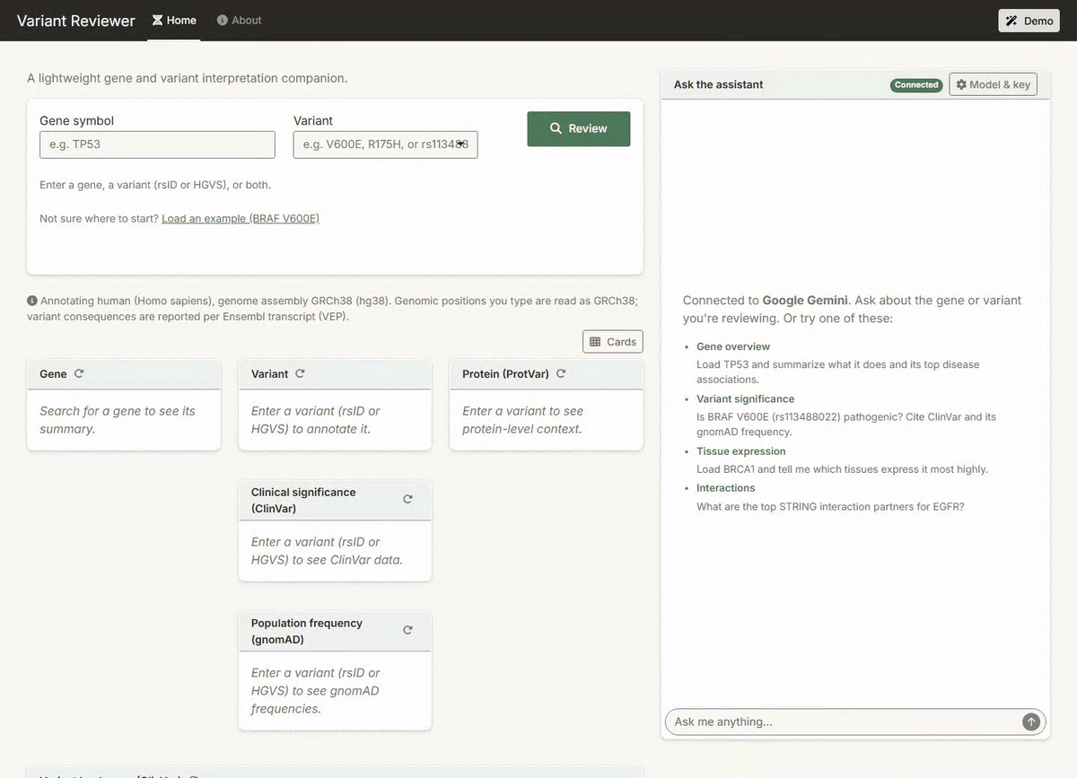Click the Clinical significance (ClinVar) title
This screenshot has width=1077, height=778.
(x=303, y=500)
